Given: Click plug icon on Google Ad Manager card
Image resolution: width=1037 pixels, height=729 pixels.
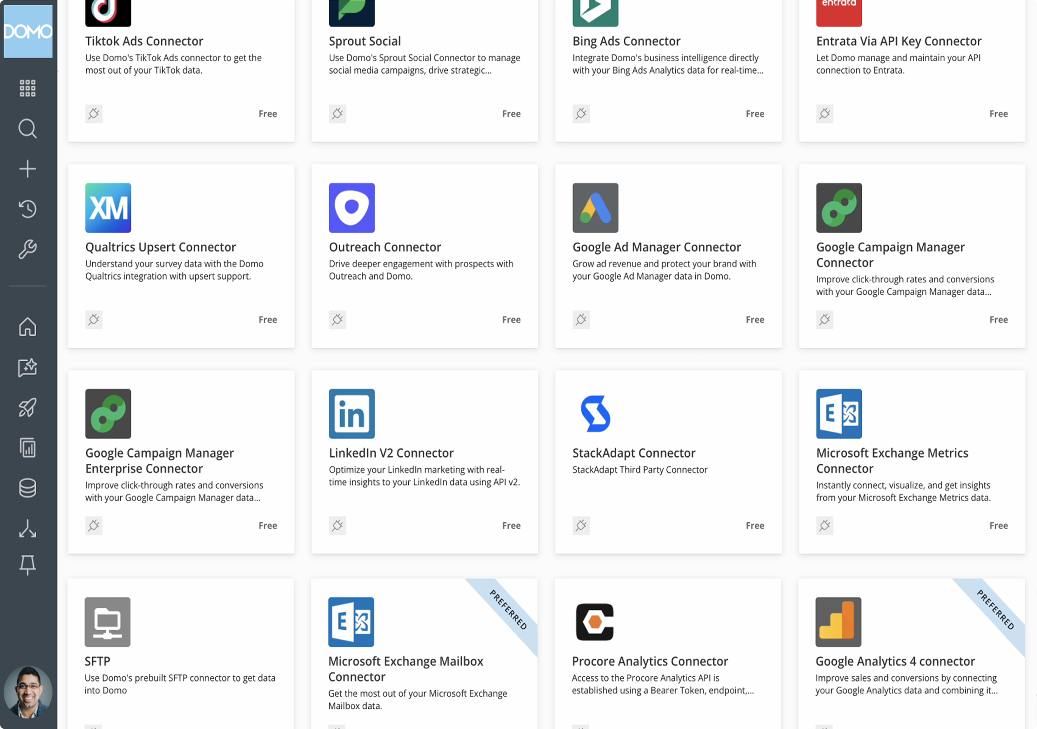Looking at the screenshot, I should tap(581, 320).
